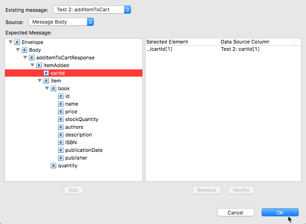This screenshot has width=306, height=224.
Task: Collapse the addItemToCartResponse node
Action: tap(25, 58)
